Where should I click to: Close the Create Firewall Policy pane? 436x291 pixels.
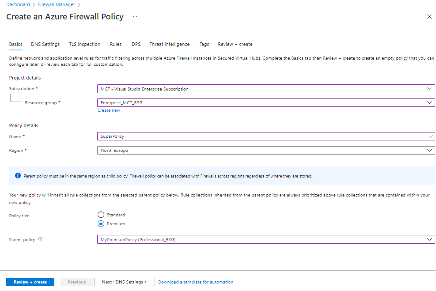click(429, 17)
